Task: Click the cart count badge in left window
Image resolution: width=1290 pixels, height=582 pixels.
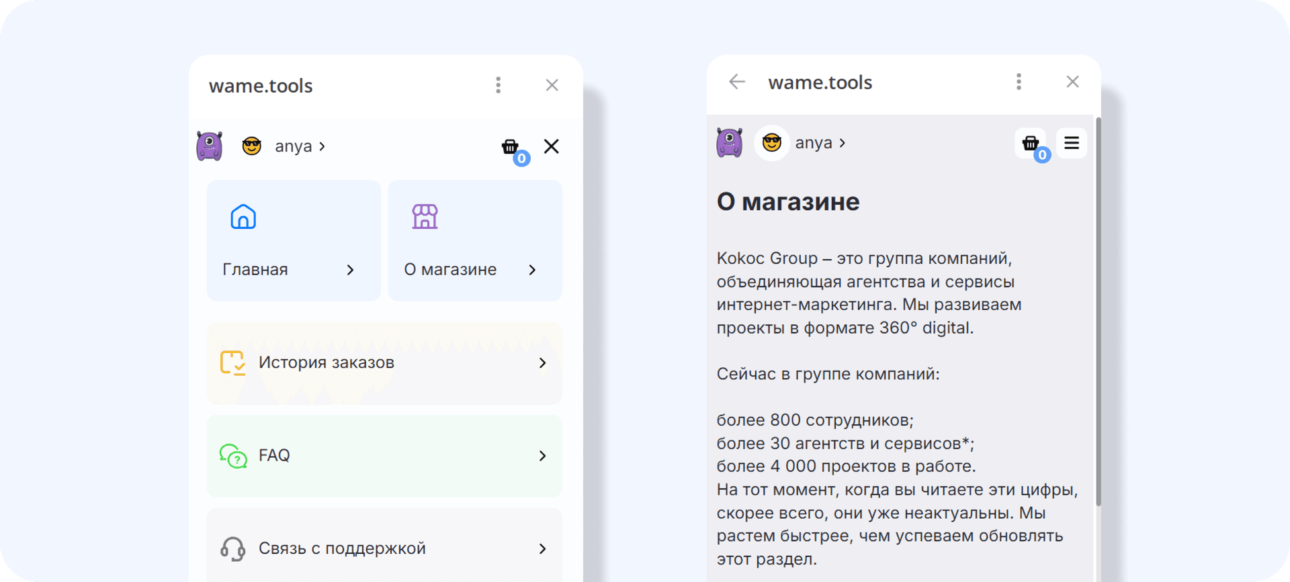Action: pos(521,158)
